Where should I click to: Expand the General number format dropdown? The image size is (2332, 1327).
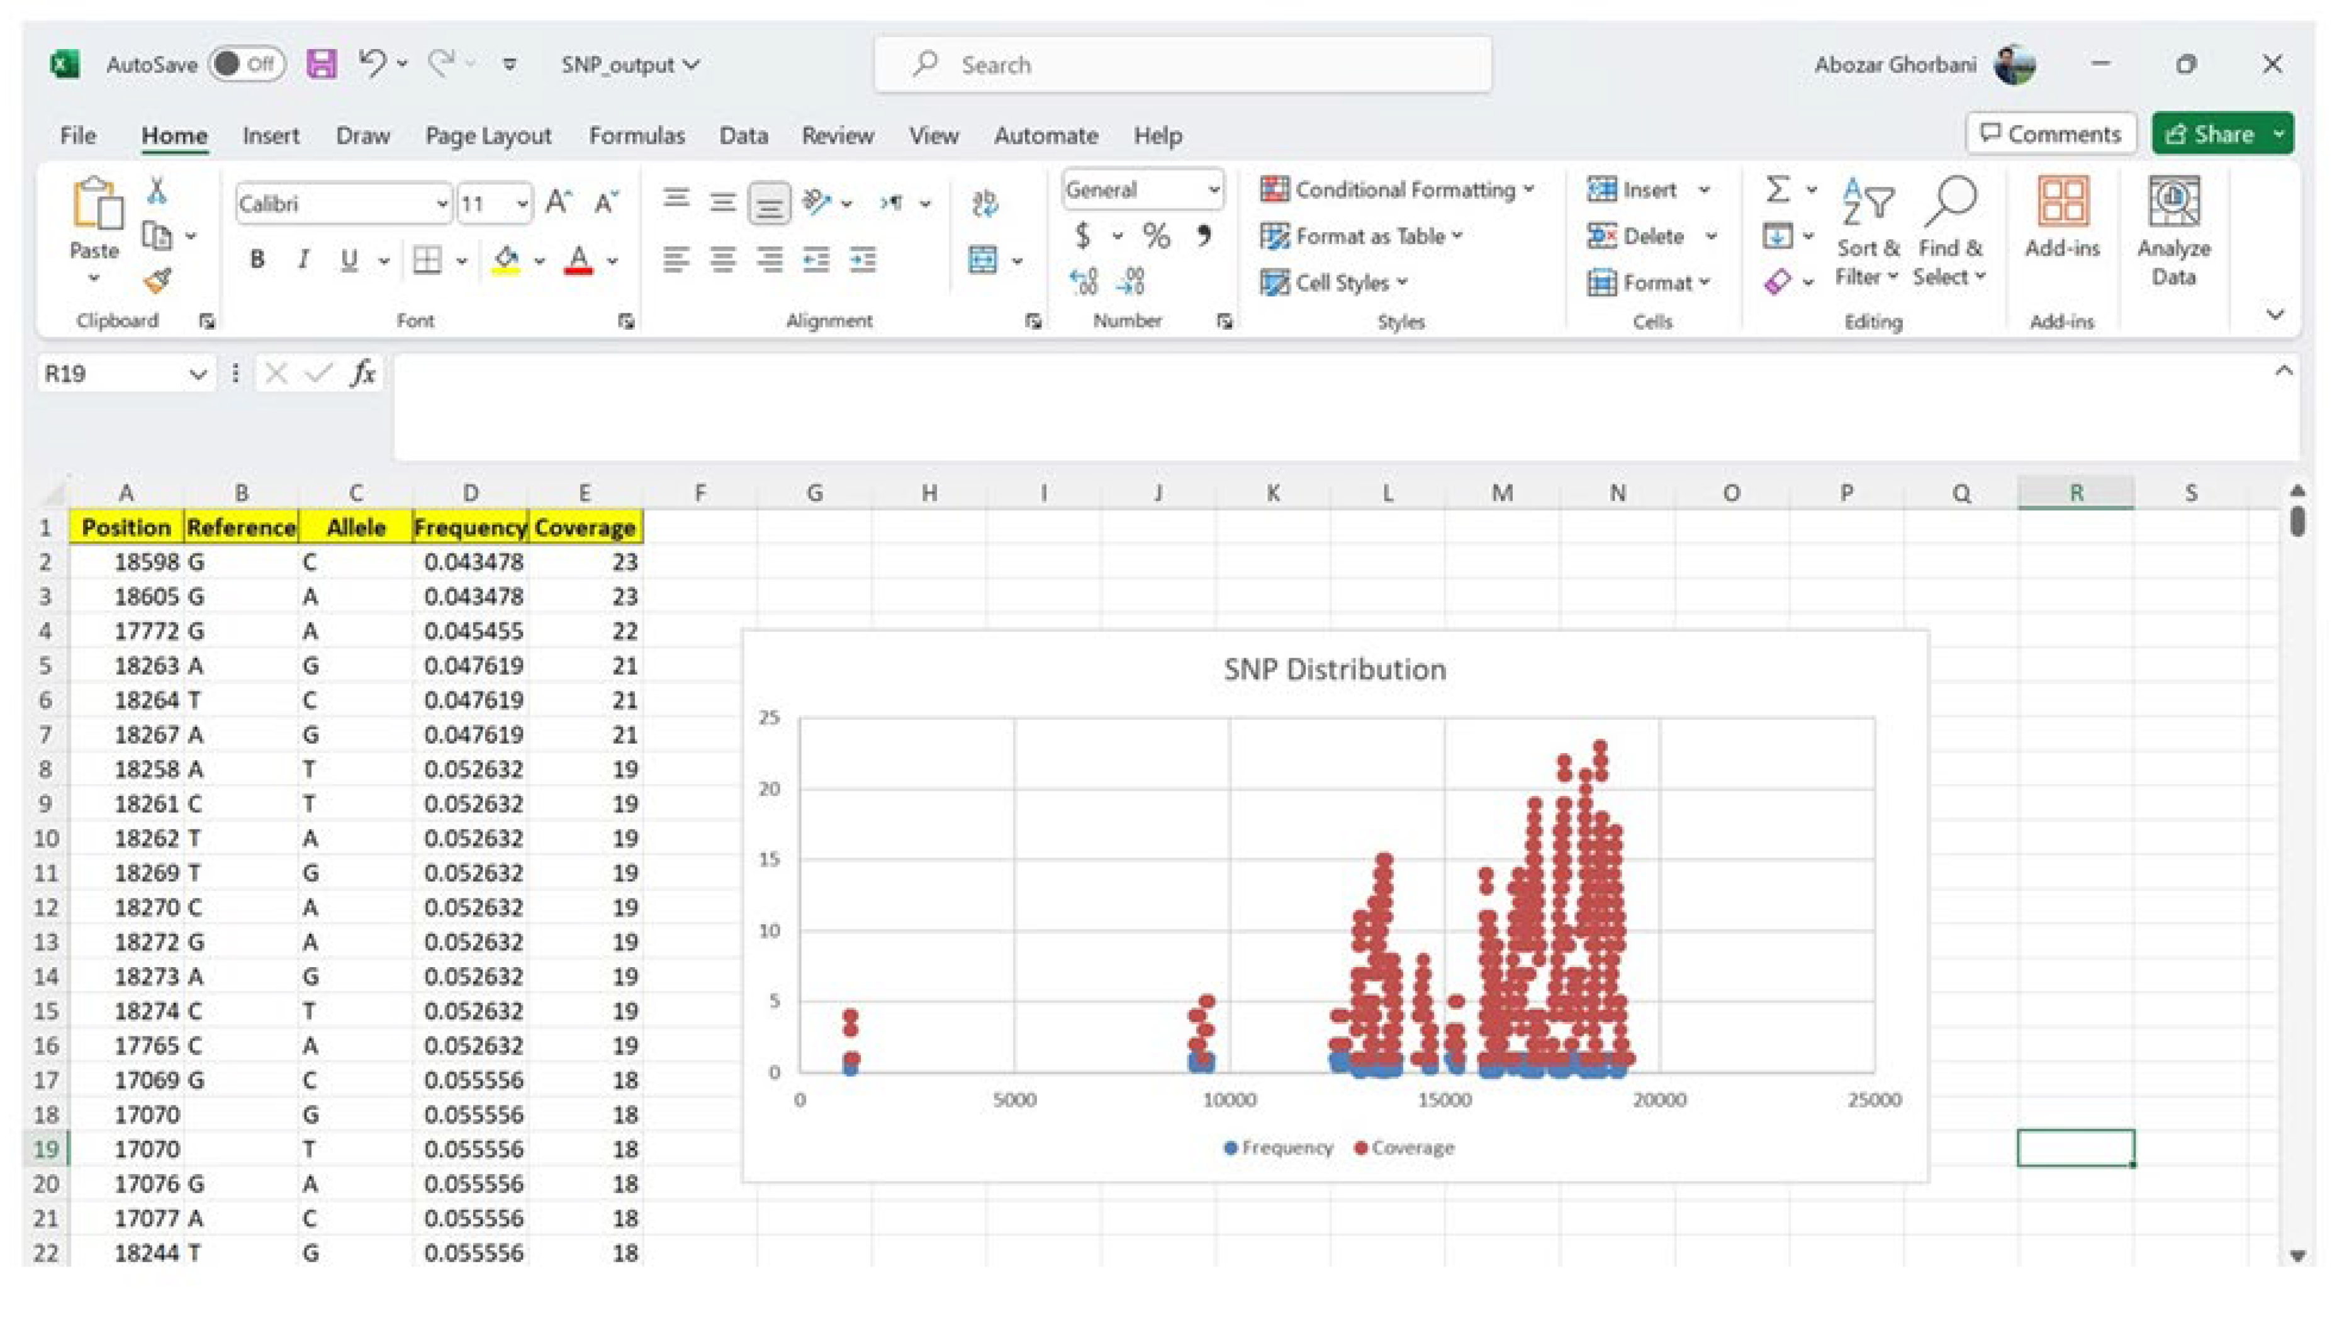1213,189
